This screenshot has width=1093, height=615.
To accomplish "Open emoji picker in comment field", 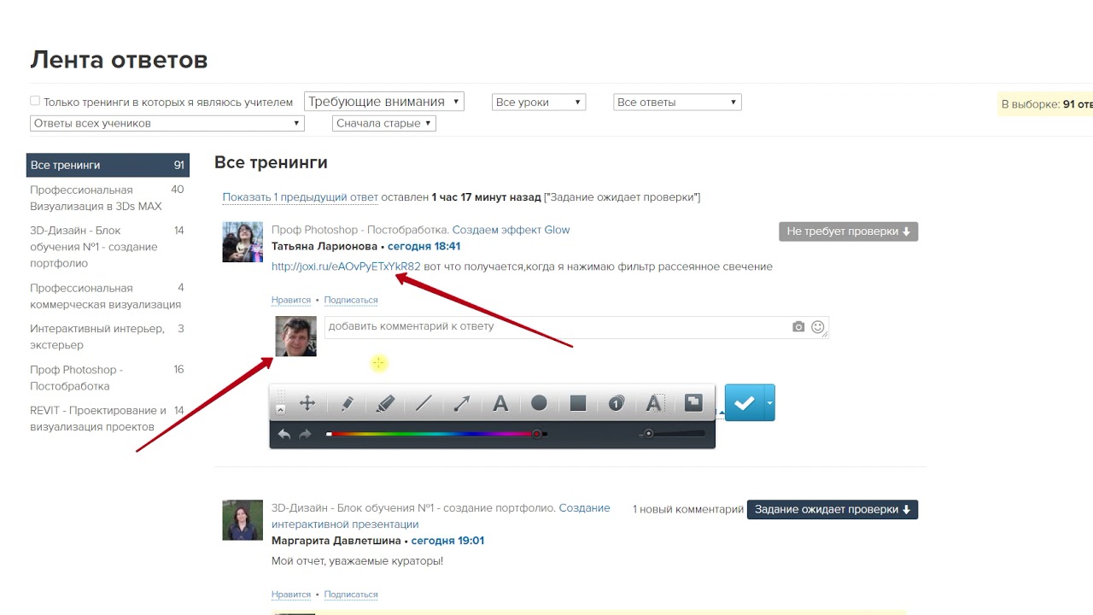I will coord(818,326).
